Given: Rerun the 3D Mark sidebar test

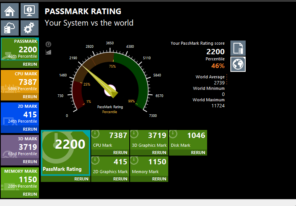Looking at the screenshot, I should coord(30,162).
